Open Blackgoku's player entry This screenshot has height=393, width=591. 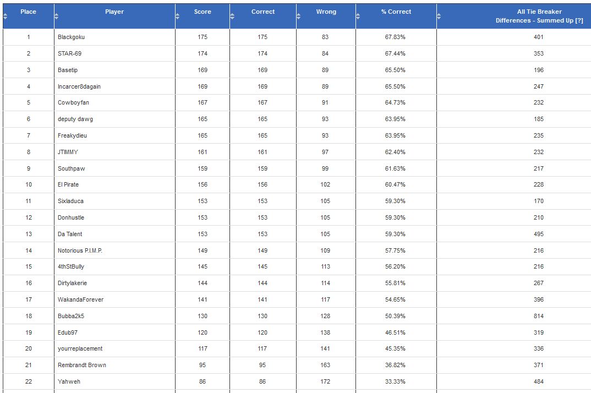[70, 36]
